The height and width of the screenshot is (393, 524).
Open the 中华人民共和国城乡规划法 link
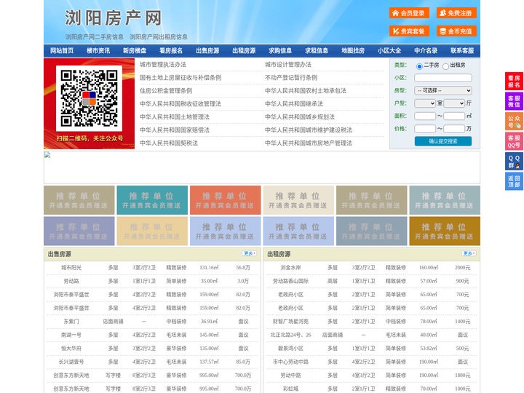[x=300, y=116]
